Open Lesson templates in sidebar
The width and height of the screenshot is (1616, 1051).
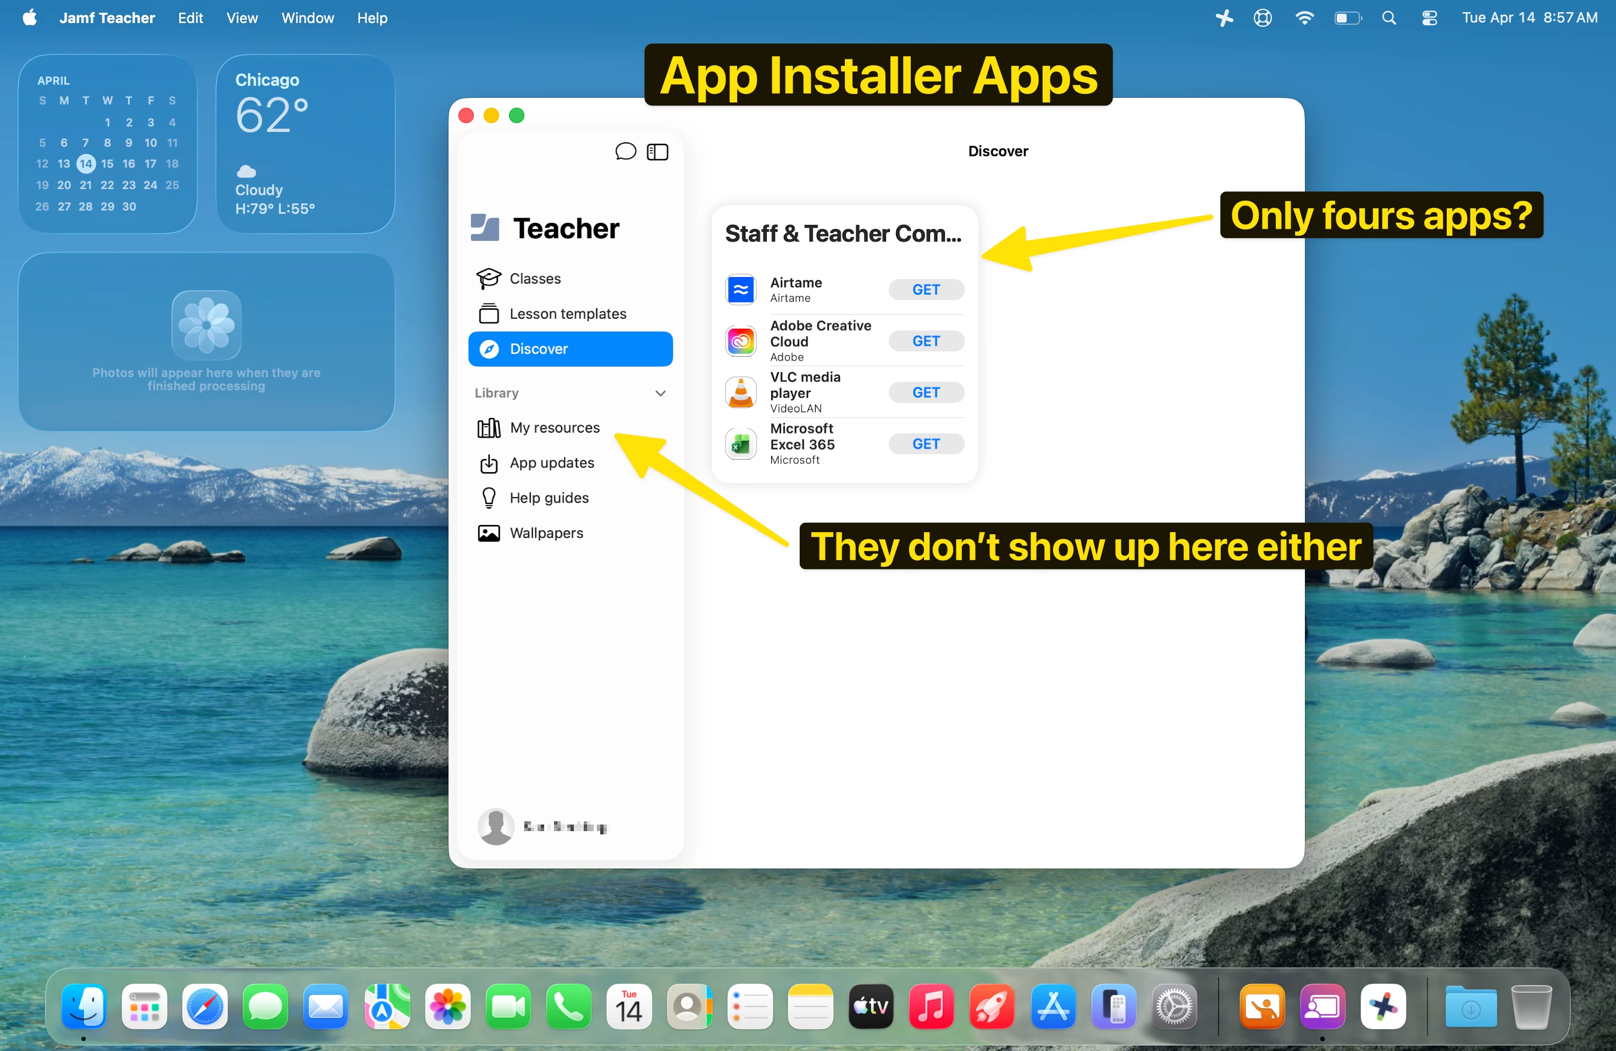[568, 314]
